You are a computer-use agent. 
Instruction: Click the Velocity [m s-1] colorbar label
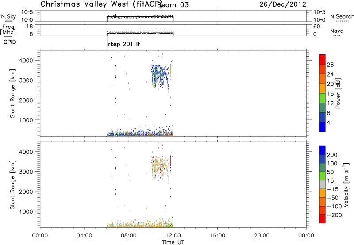click(x=346, y=184)
